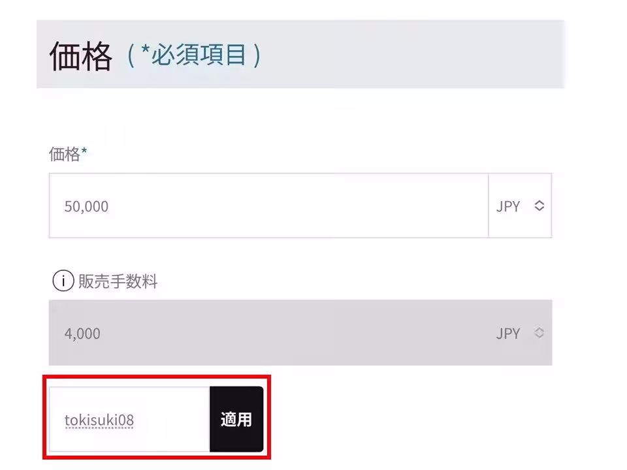Screen dimensions: 627x470
Task: Click the info icon beside 販売手数料
Action: coord(63,281)
